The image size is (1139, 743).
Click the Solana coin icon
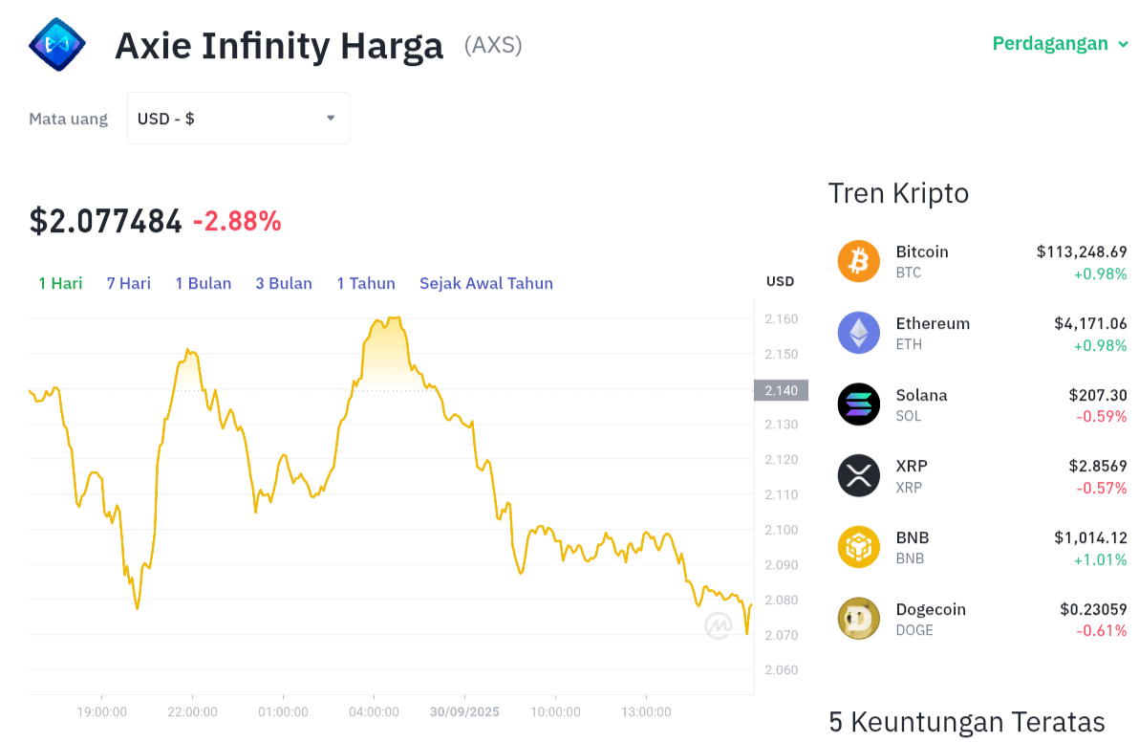[858, 404]
